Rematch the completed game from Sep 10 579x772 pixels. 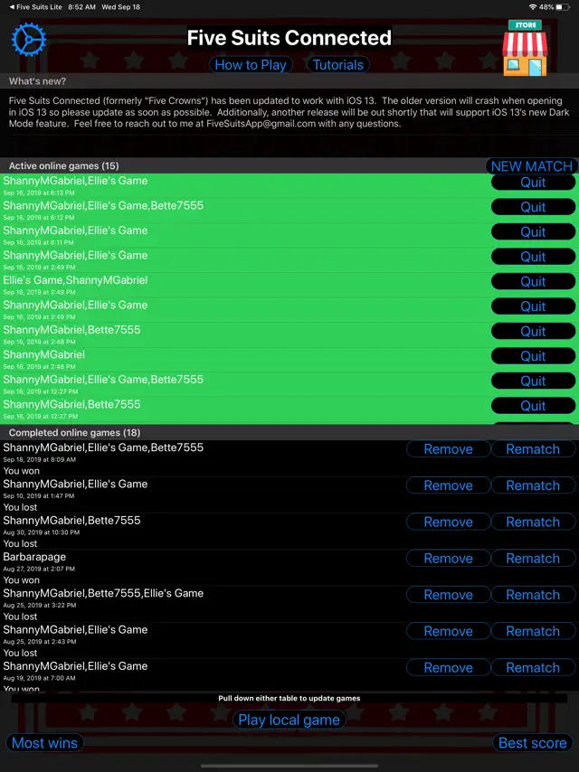(x=533, y=485)
